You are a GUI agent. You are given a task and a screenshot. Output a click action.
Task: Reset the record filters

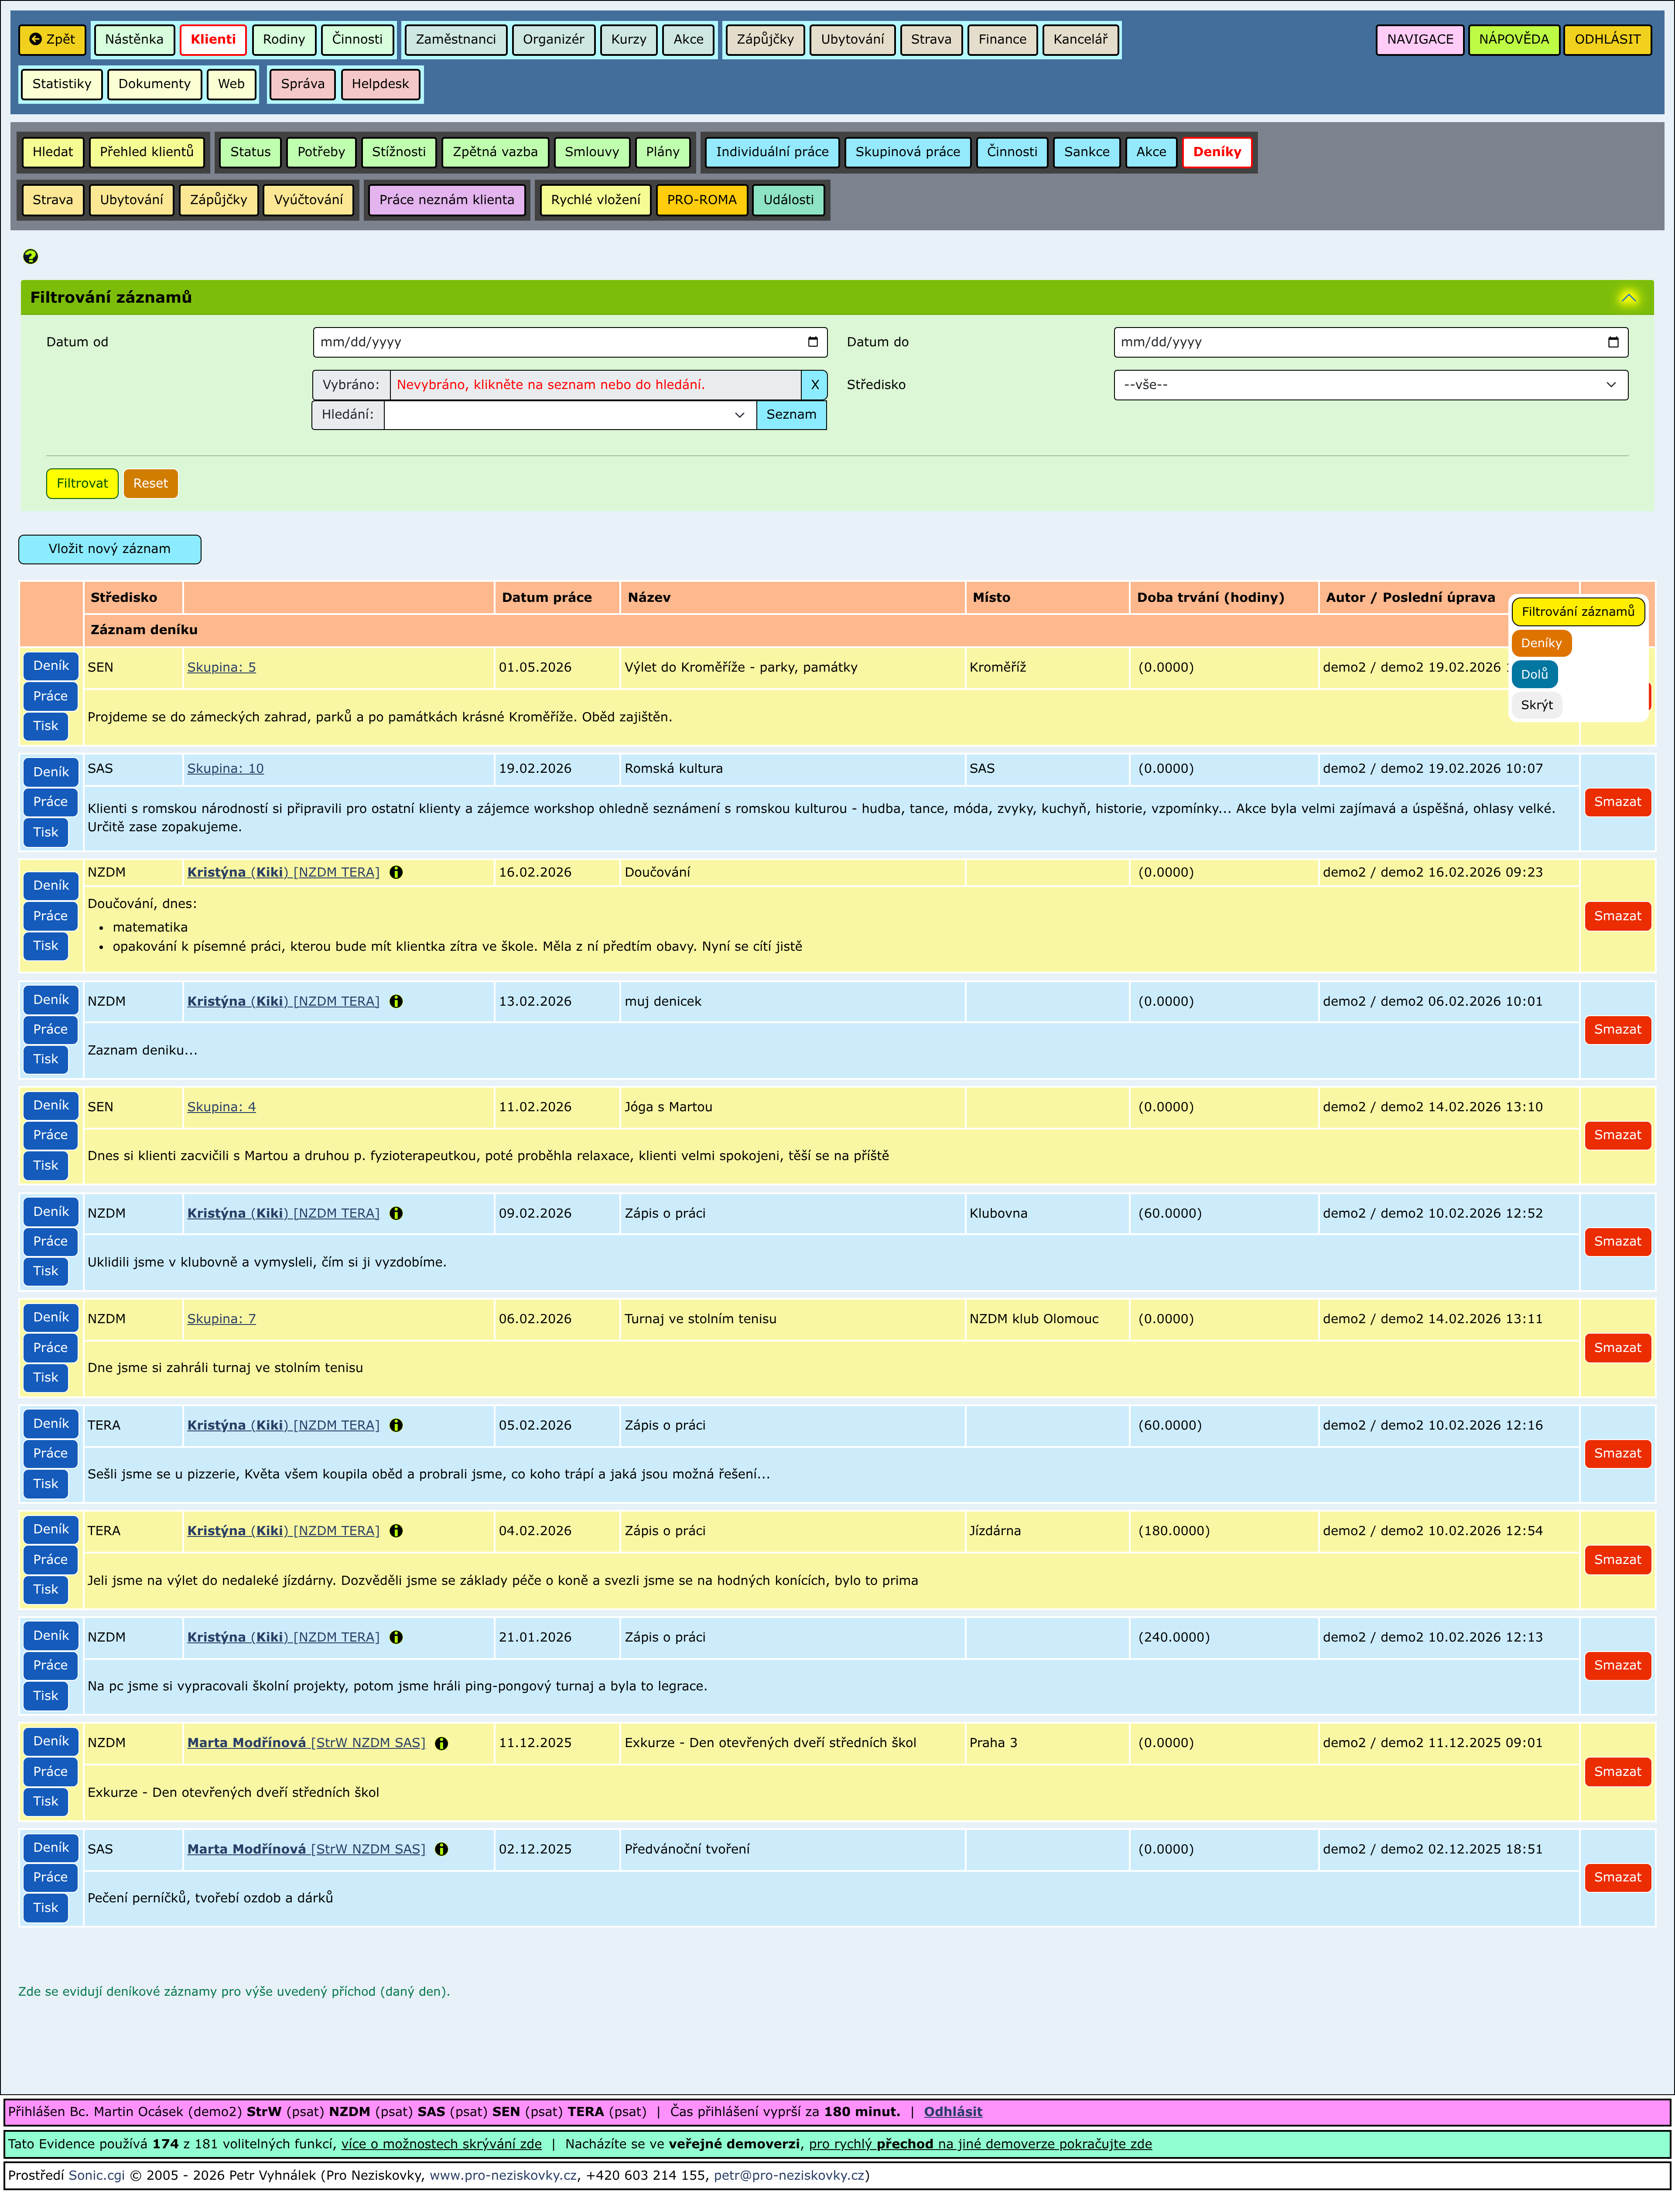coord(151,484)
